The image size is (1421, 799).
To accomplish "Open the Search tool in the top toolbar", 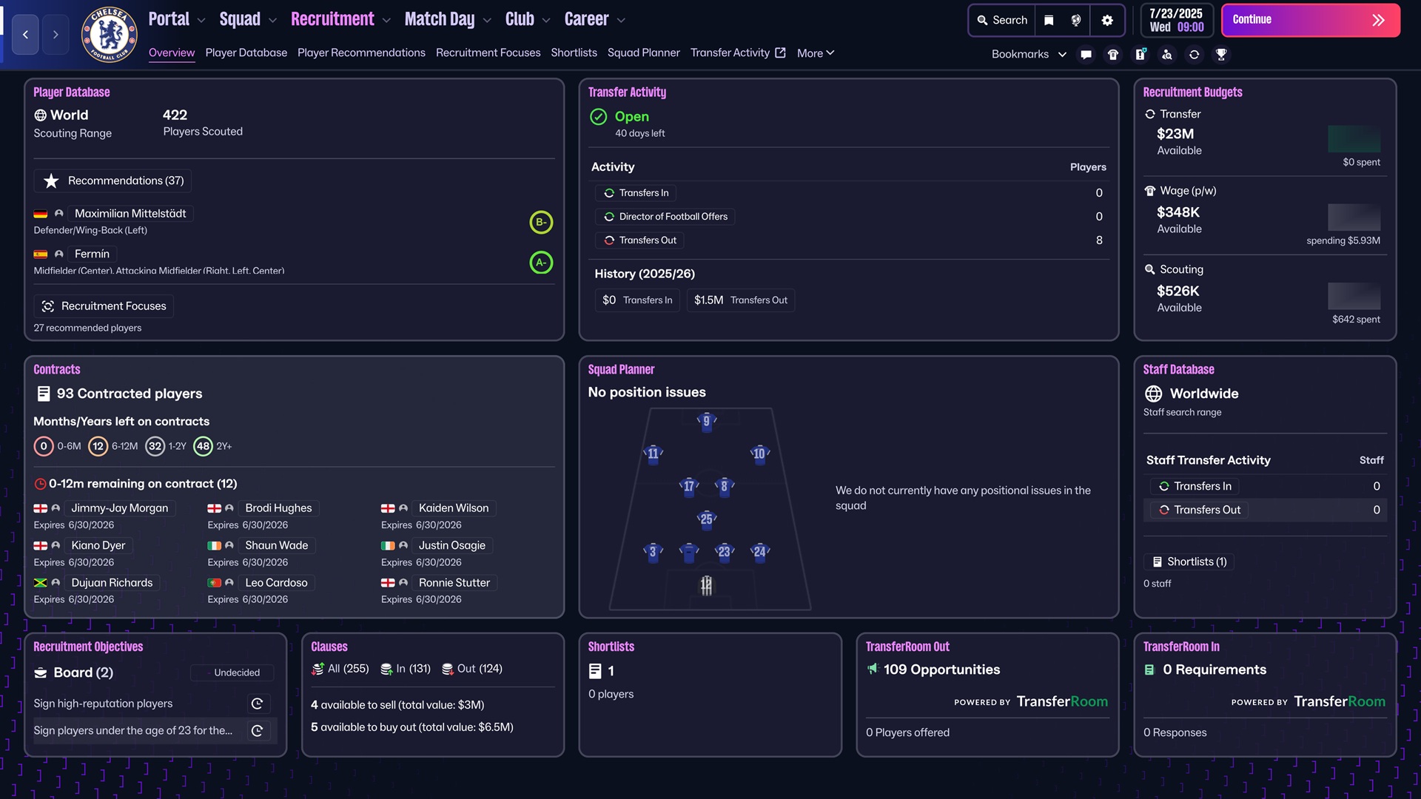I will coord(1001,20).
